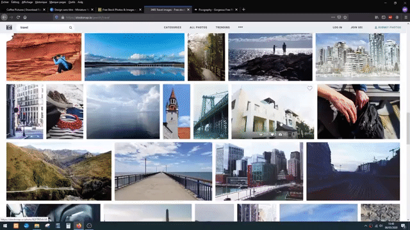Reload the page with the refresh icon
410x230 pixels.
click(18, 17)
